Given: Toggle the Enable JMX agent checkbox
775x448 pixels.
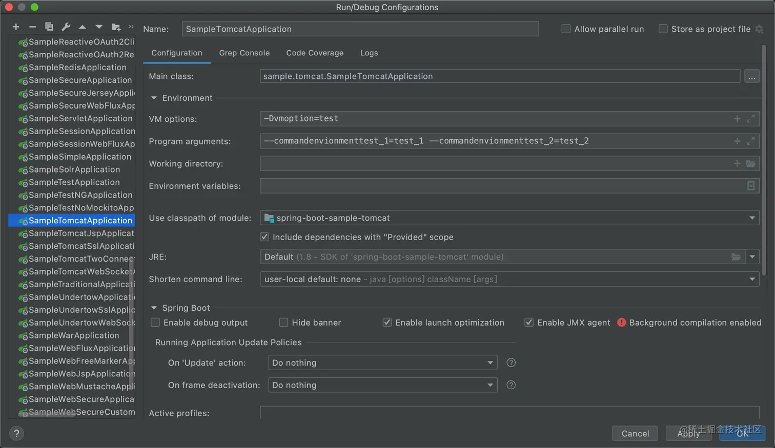Looking at the screenshot, I should [529, 323].
